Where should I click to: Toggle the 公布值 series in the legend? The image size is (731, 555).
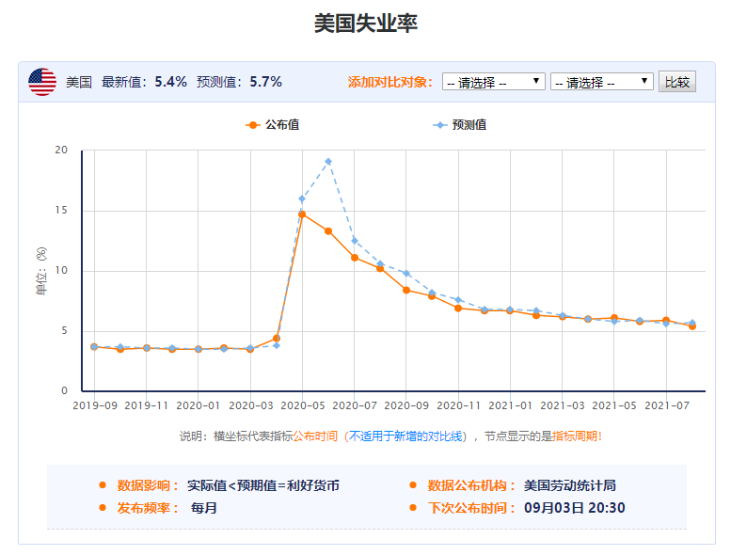click(x=281, y=125)
